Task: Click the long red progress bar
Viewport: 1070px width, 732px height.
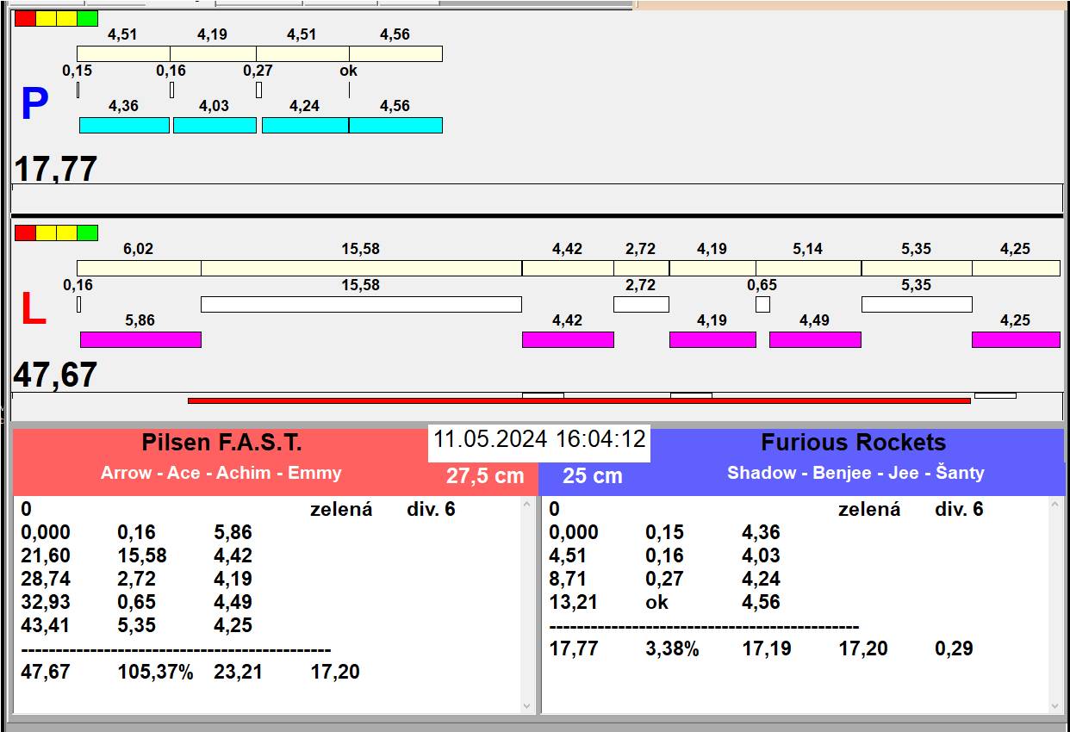Action: (x=579, y=400)
